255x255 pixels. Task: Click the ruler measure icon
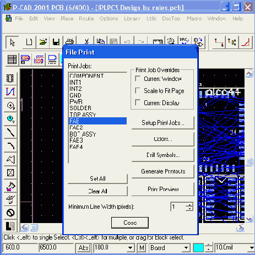[158, 41]
